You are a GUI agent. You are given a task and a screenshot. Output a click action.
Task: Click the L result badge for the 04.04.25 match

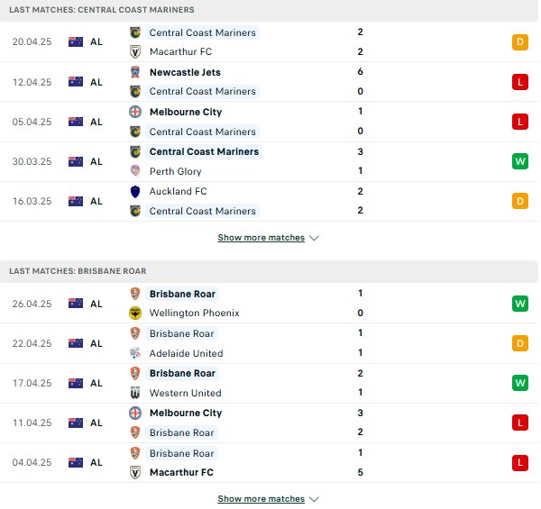[520, 462]
